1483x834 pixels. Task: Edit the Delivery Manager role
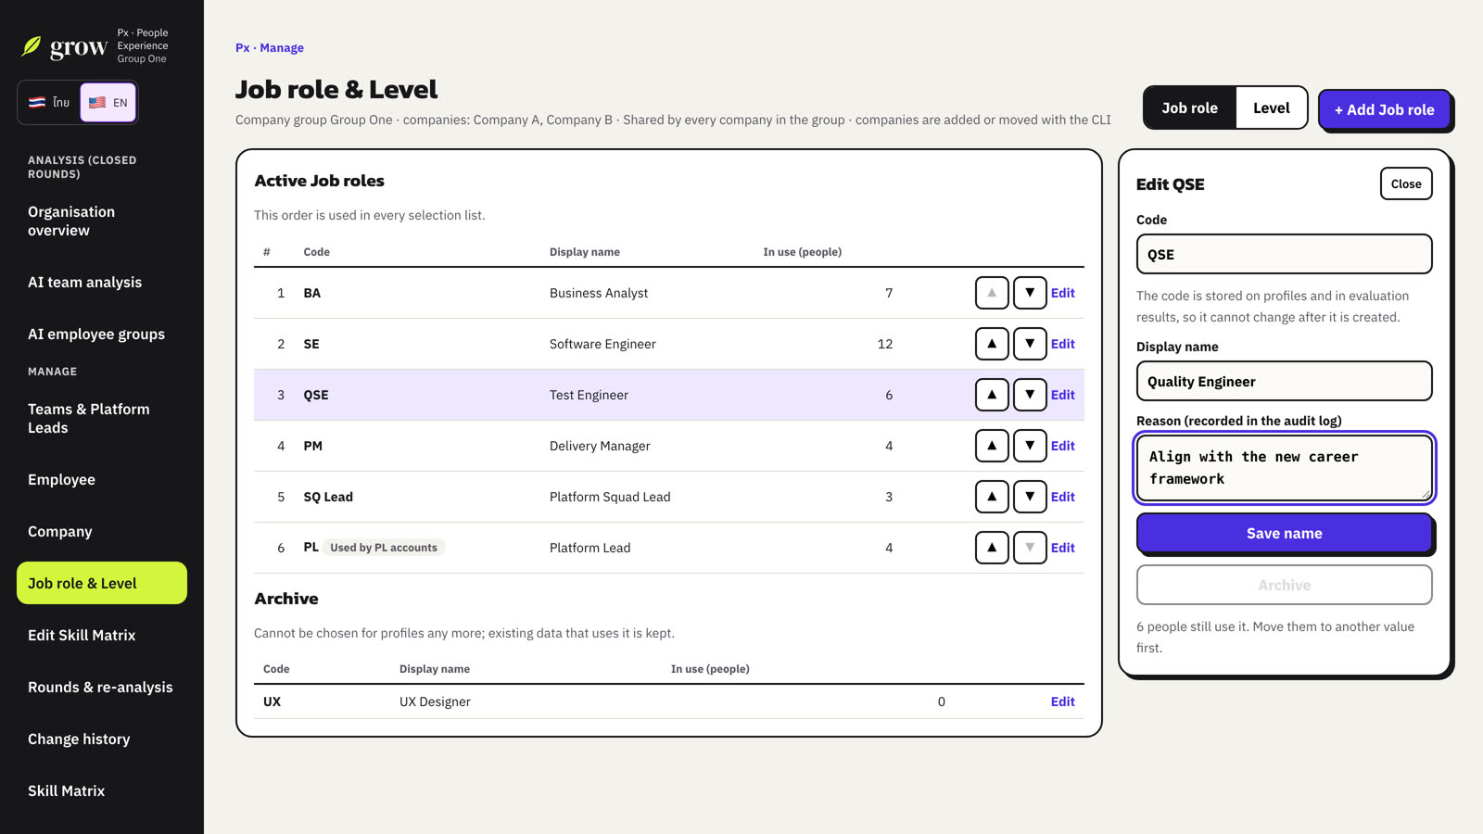[x=1063, y=446]
